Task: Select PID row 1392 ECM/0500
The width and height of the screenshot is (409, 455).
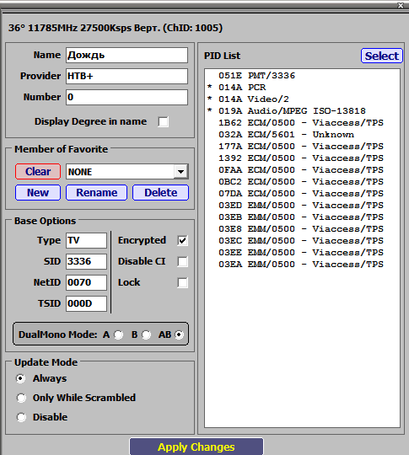Action: 302,158
